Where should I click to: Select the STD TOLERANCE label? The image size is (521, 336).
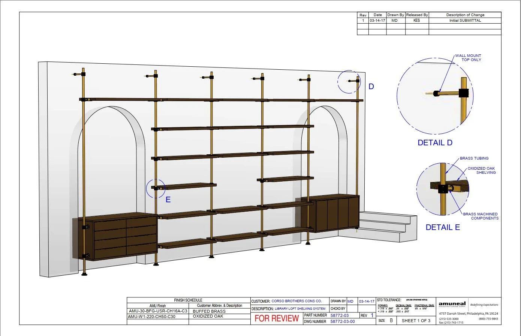pos(389,300)
